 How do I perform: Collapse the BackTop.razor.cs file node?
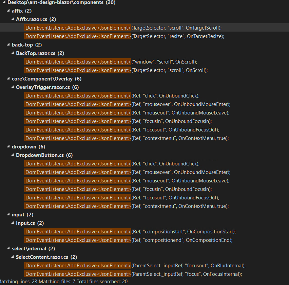(x=13, y=53)
